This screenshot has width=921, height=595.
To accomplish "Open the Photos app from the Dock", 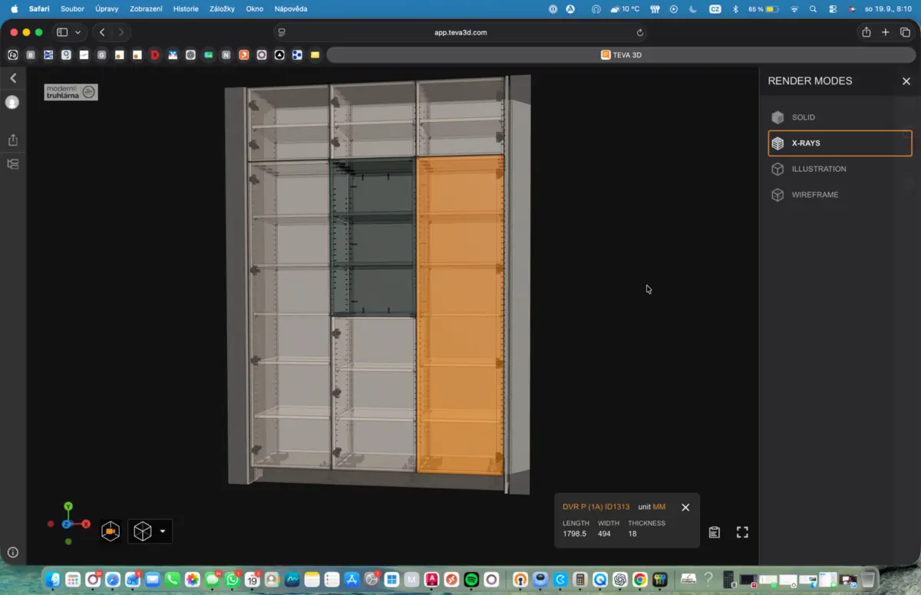I will click(x=192, y=580).
